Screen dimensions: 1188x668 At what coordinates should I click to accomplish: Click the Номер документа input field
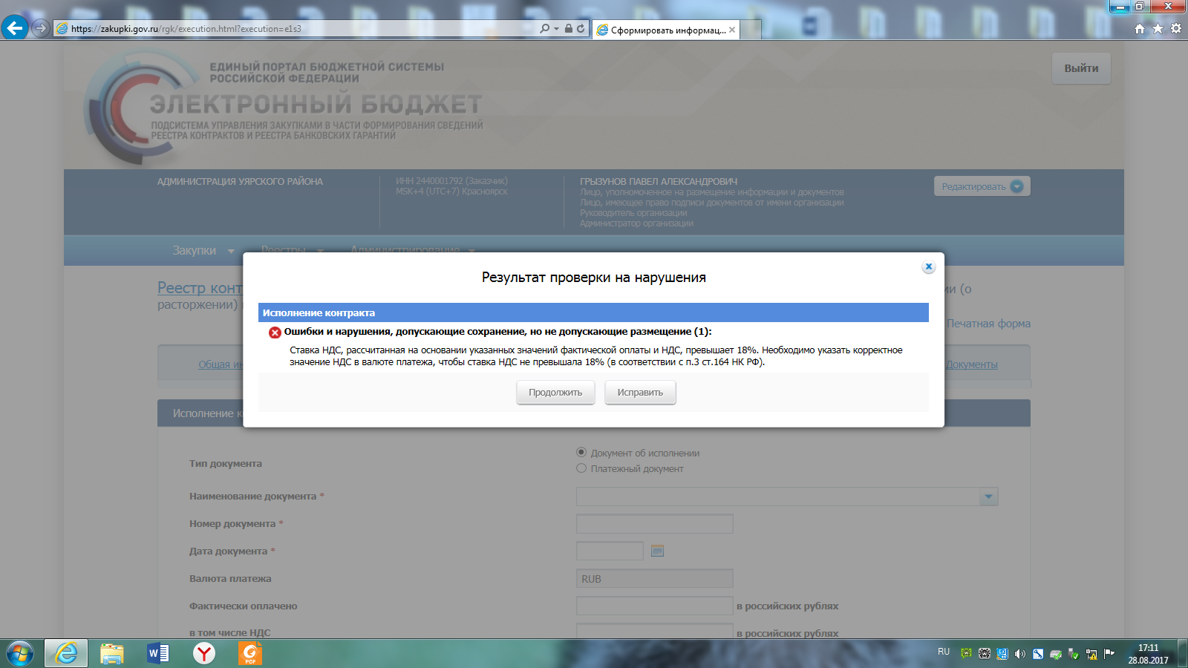[654, 524]
